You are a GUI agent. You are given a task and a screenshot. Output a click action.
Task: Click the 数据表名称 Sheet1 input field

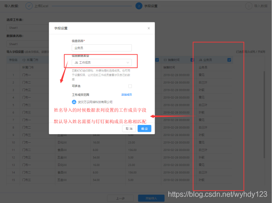(x=28, y=44)
